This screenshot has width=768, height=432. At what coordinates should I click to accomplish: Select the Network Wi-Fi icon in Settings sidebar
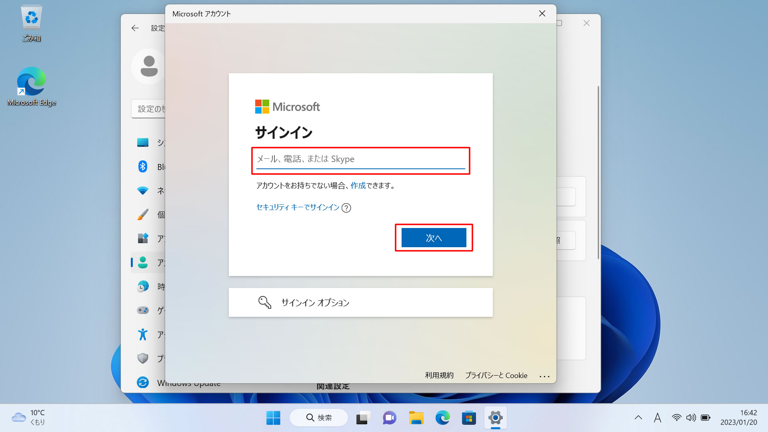tap(143, 190)
